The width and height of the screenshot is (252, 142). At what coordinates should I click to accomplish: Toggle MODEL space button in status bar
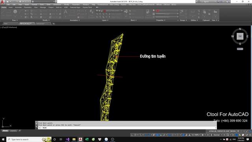pos(233,131)
